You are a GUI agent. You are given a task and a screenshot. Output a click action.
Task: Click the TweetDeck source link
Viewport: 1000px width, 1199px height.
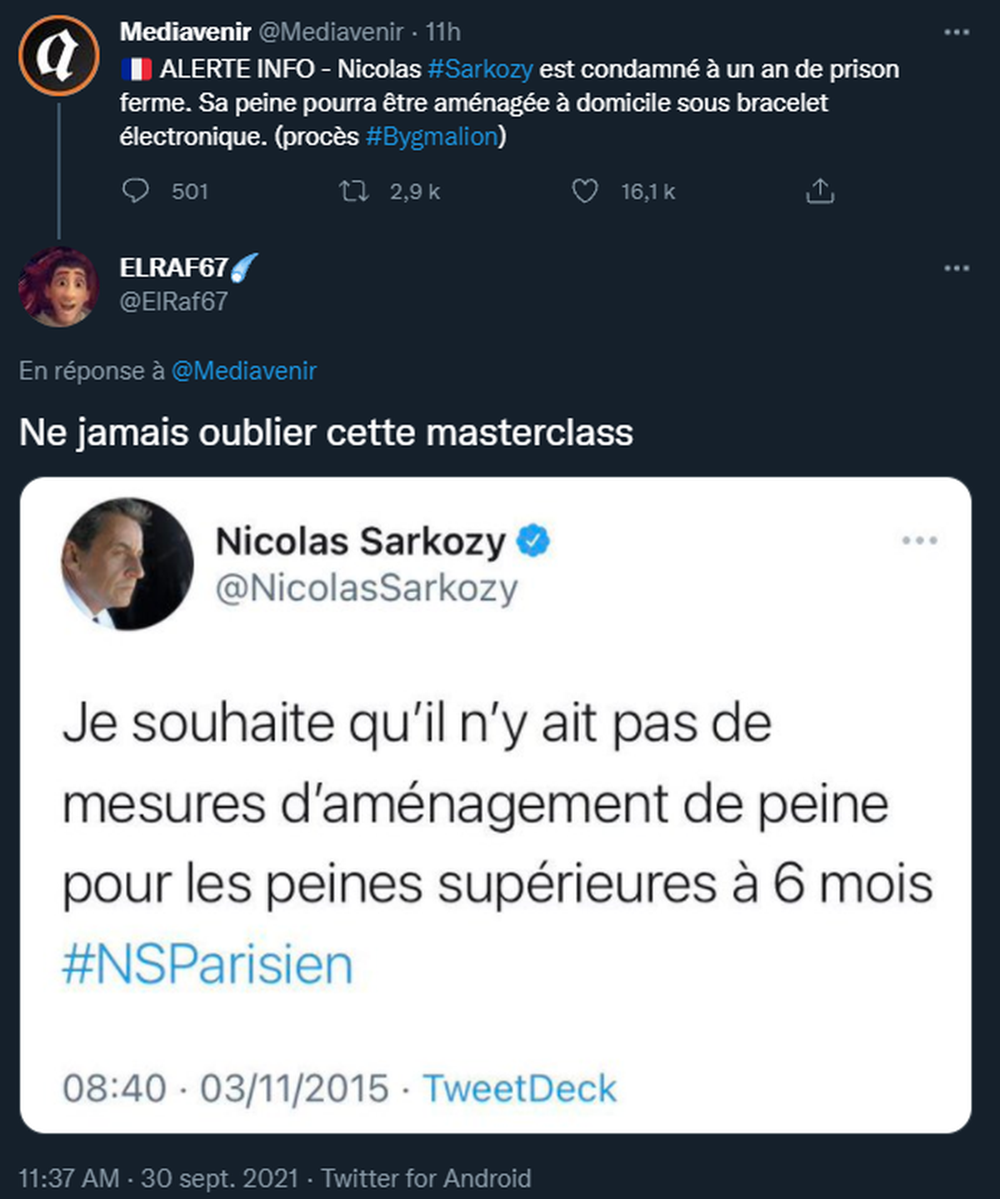[x=520, y=1088]
